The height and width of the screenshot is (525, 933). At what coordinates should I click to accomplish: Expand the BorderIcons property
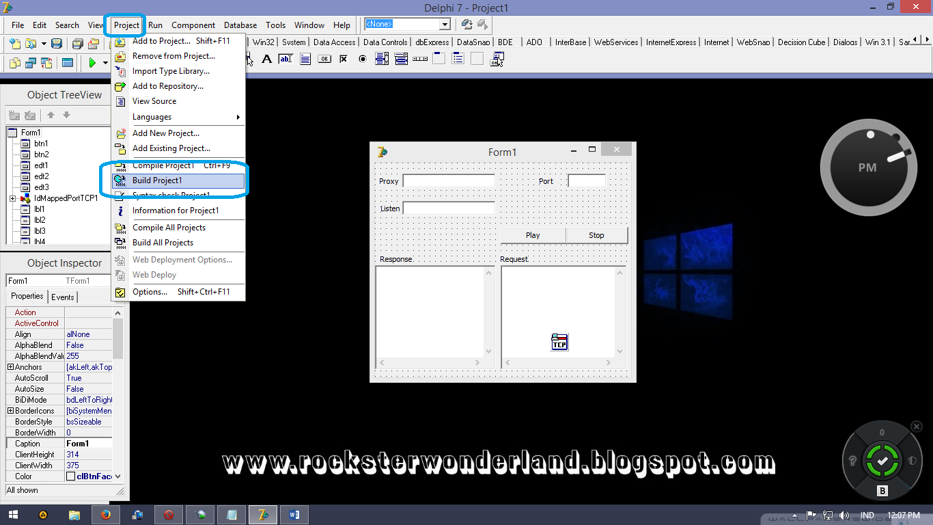[10, 411]
